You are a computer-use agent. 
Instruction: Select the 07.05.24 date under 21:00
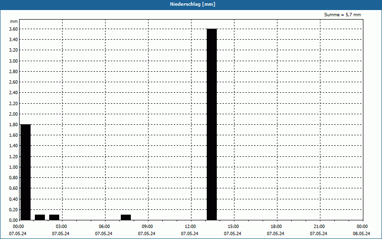pos(318,234)
